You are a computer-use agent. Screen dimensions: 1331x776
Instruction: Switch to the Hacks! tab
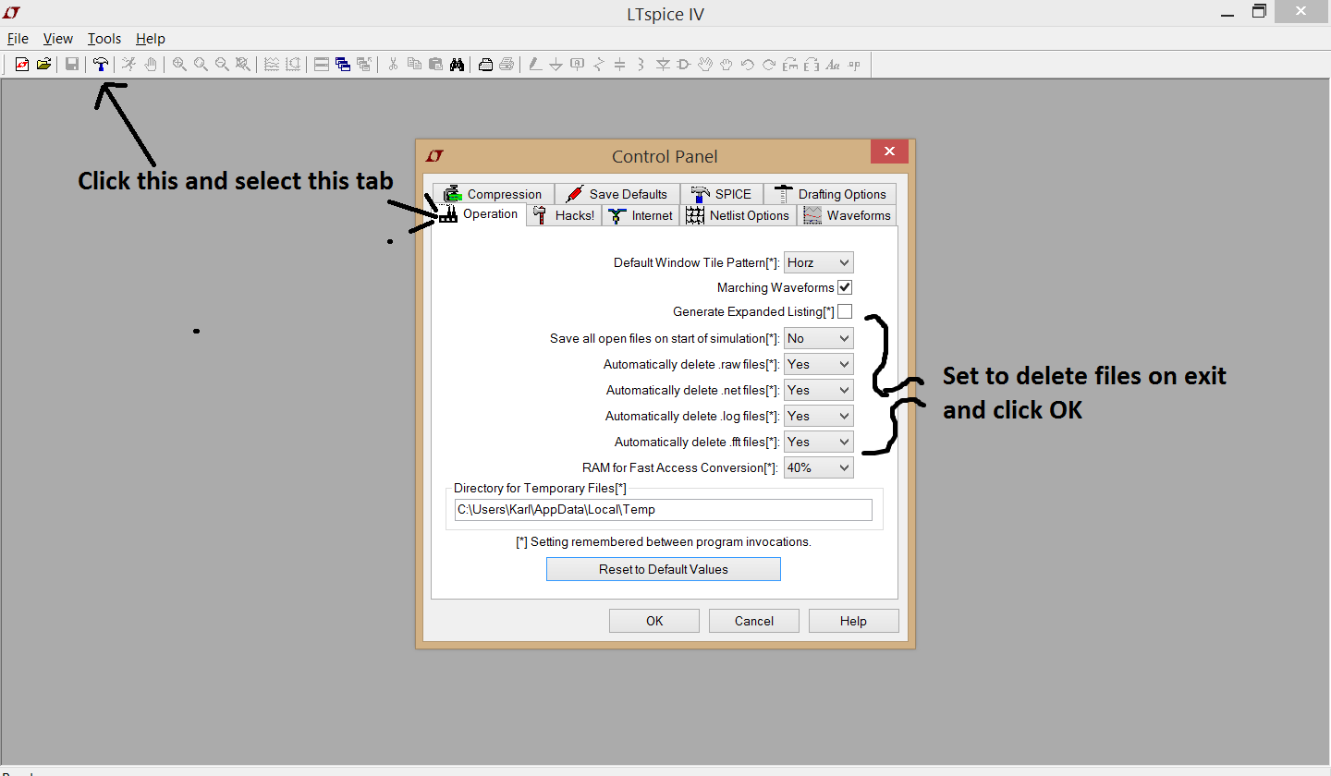point(564,215)
